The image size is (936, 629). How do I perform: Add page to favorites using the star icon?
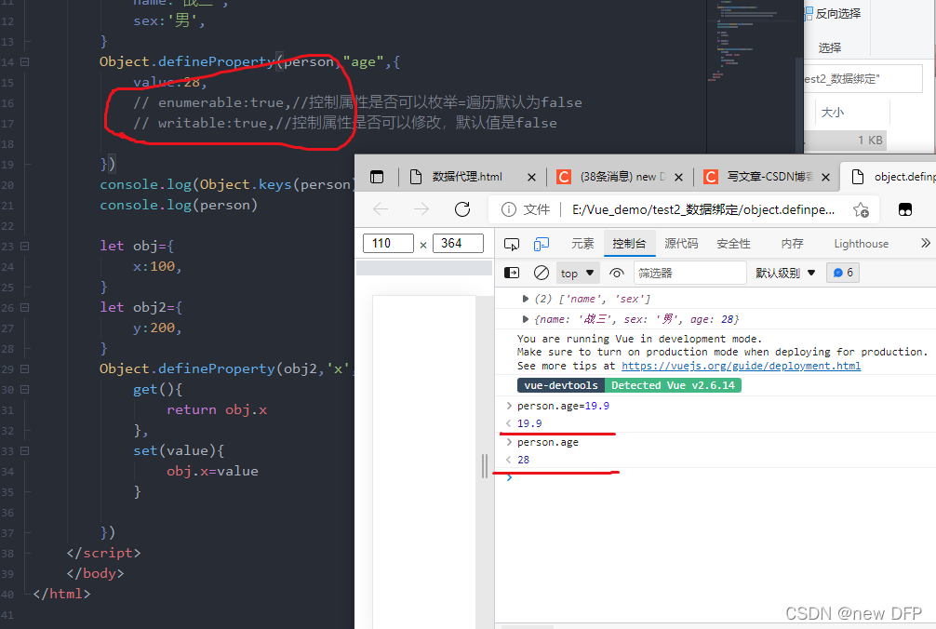(859, 209)
